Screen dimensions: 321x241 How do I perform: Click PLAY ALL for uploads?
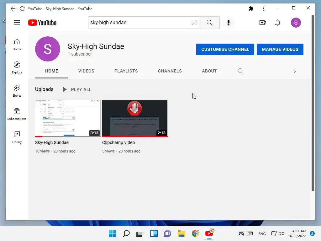pos(77,89)
